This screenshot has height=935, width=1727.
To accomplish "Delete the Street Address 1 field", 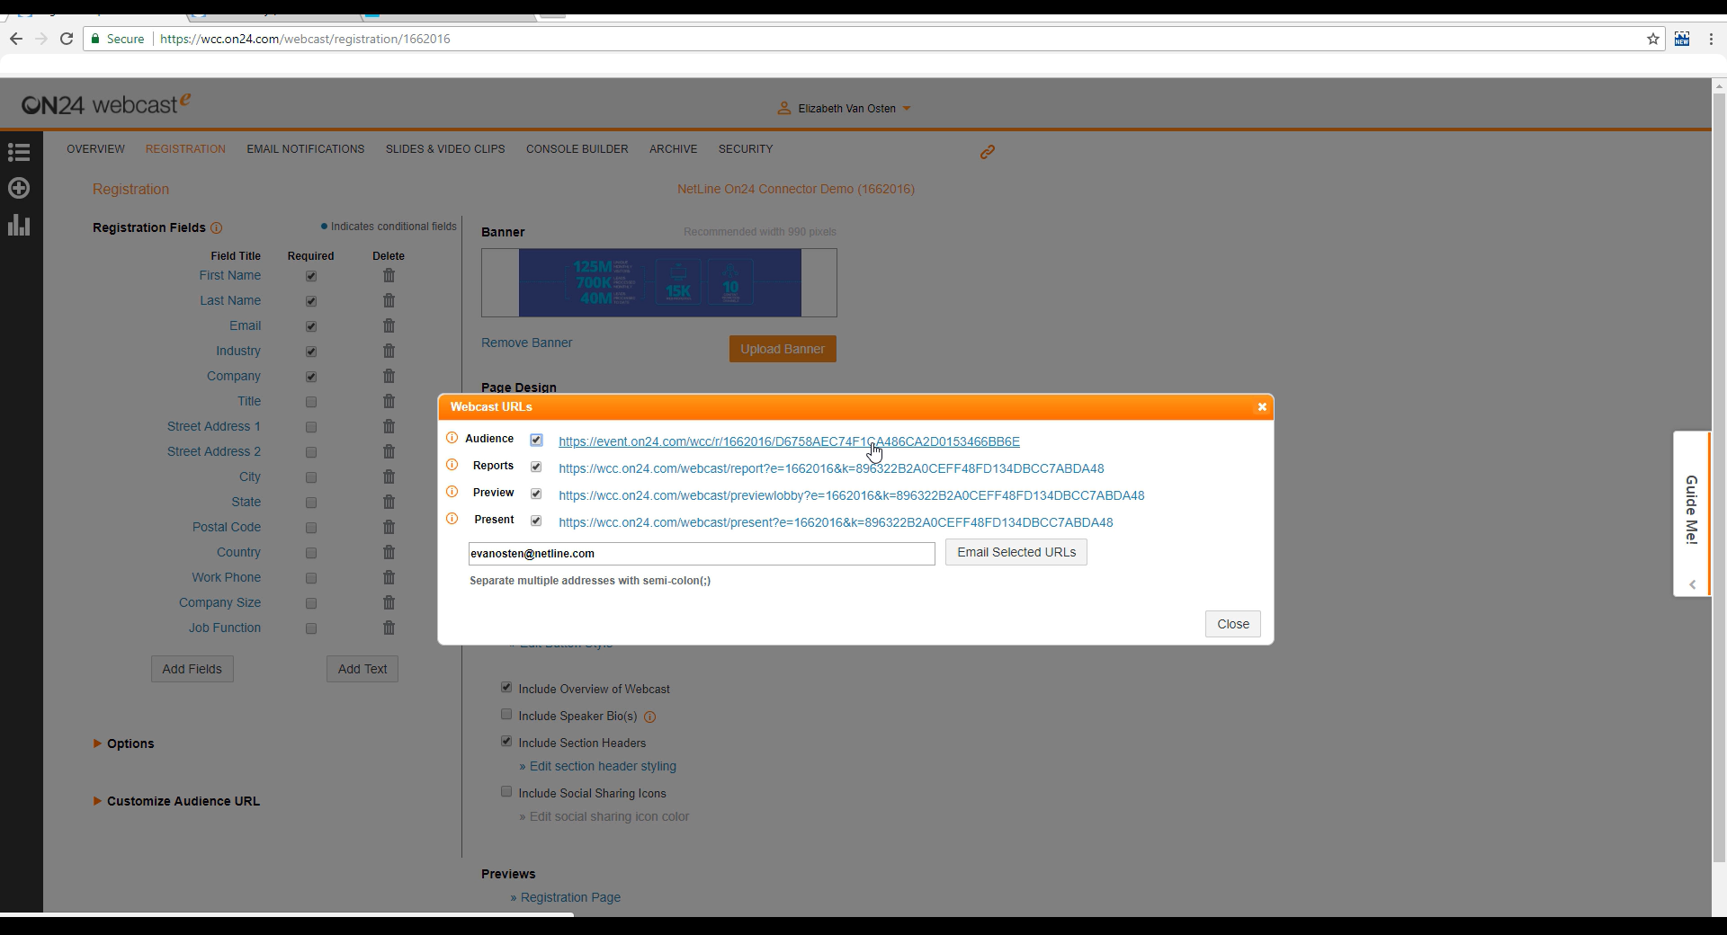I will tap(389, 426).
